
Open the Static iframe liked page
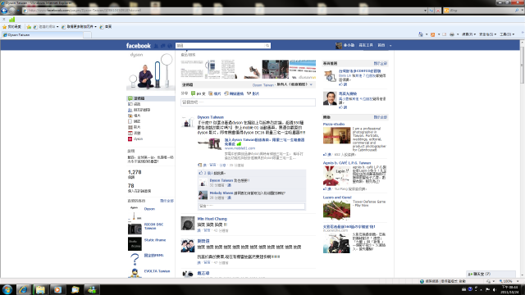click(x=155, y=240)
